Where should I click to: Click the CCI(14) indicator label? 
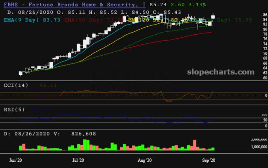point(16,85)
